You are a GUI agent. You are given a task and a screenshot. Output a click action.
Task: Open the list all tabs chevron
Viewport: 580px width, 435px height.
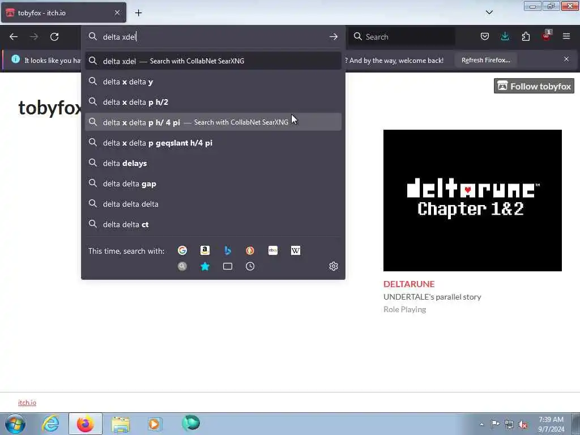pyautogui.click(x=489, y=12)
